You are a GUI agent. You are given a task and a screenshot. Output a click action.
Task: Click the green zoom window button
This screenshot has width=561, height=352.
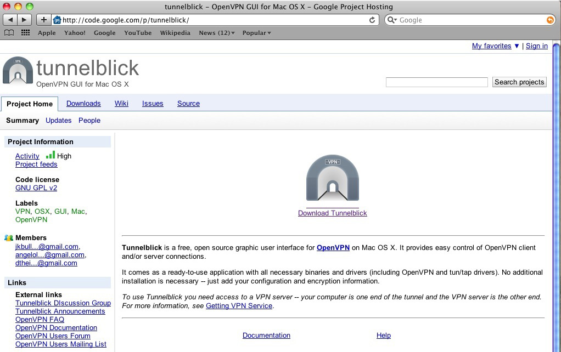[30, 7]
